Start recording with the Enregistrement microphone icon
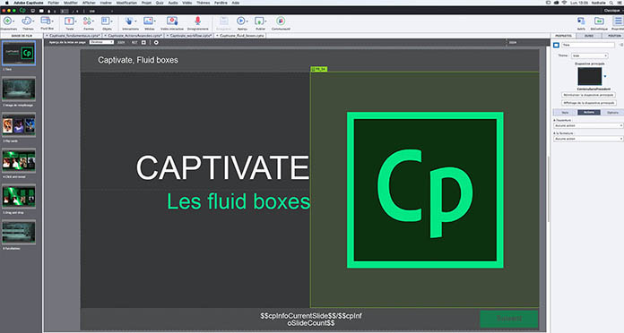This screenshot has height=333, width=624. [x=197, y=23]
